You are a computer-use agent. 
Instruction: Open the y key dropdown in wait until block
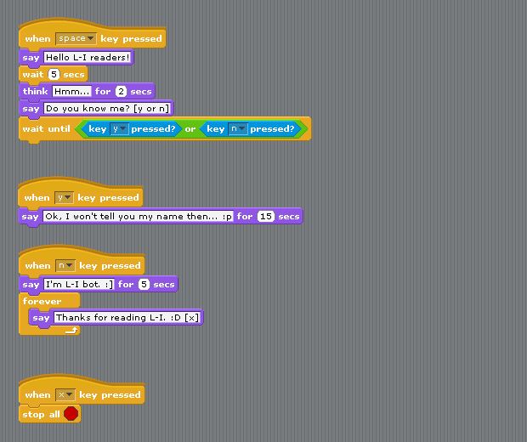(x=119, y=129)
